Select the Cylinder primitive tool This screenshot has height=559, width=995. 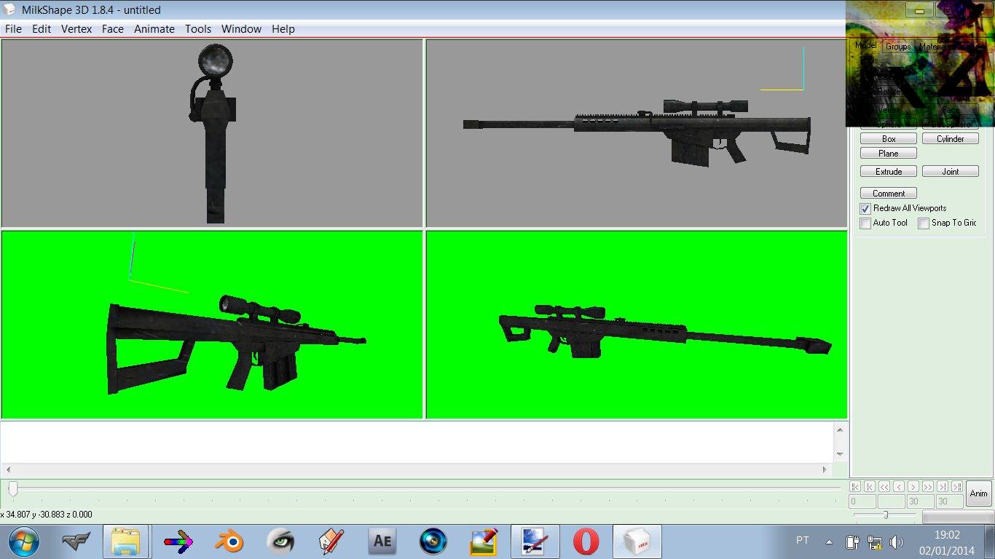tap(951, 139)
